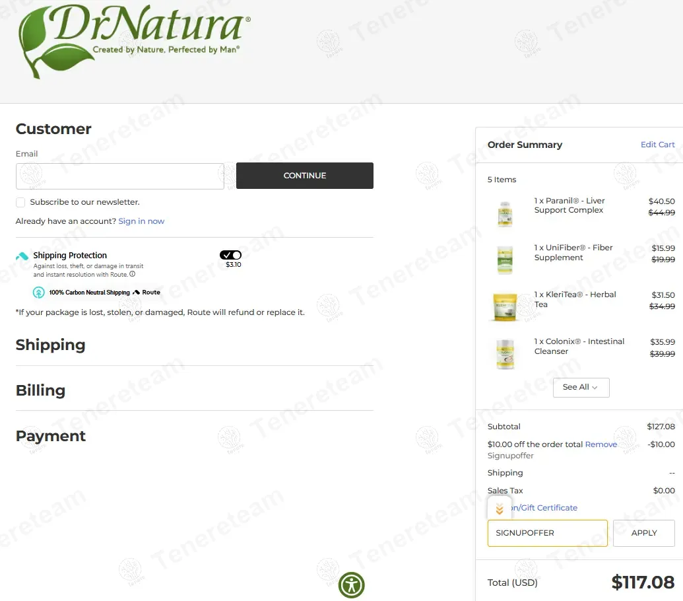
Task: Open the Payment checkout step
Action: tap(51, 436)
